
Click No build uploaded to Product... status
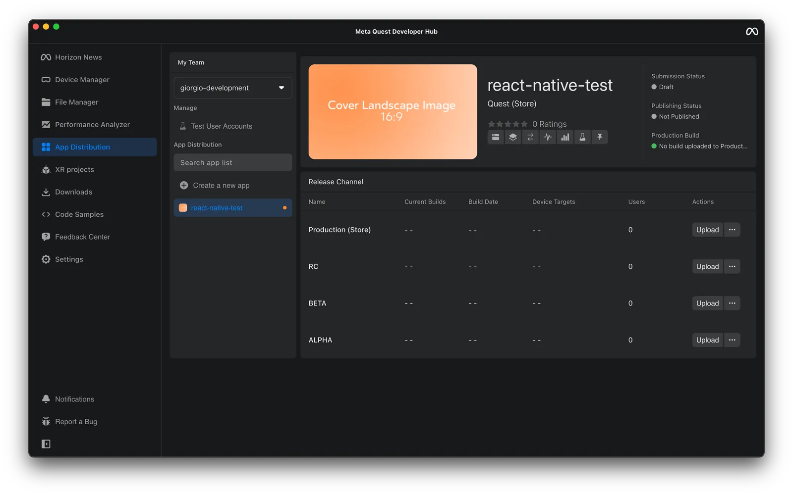pos(699,146)
